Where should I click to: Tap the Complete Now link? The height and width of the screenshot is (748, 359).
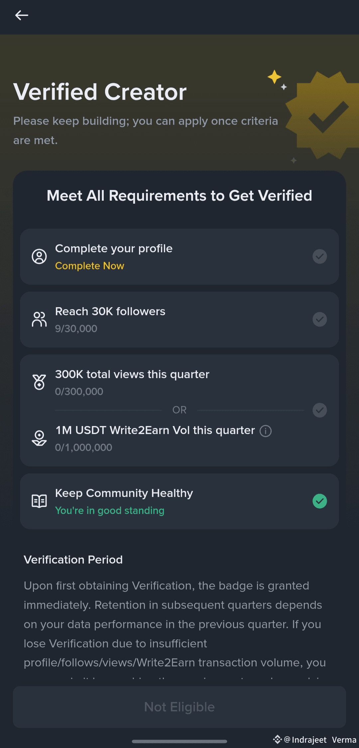[90, 266]
